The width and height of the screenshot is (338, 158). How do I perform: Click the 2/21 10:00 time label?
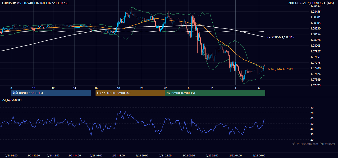pyautogui.click(x=34, y=155)
